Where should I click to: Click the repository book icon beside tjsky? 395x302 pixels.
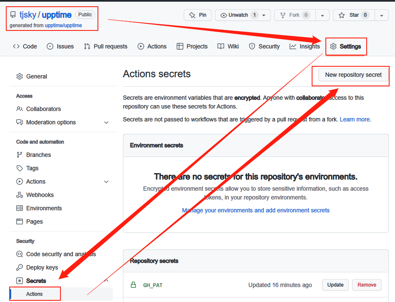coord(13,15)
